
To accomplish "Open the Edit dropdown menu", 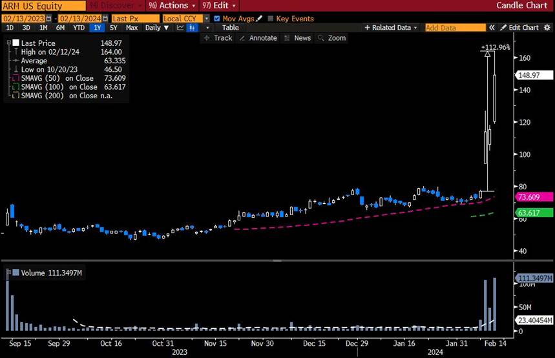I will [x=219, y=5].
